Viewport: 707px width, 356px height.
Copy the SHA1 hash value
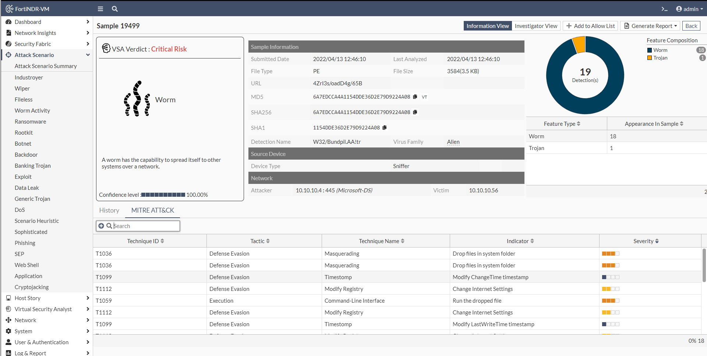[385, 128]
